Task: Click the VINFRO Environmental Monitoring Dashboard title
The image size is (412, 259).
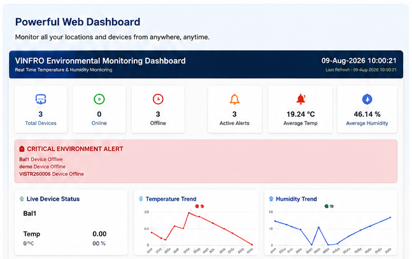Action: [x=100, y=61]
